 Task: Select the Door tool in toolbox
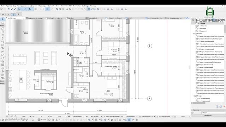click(2, 32)
